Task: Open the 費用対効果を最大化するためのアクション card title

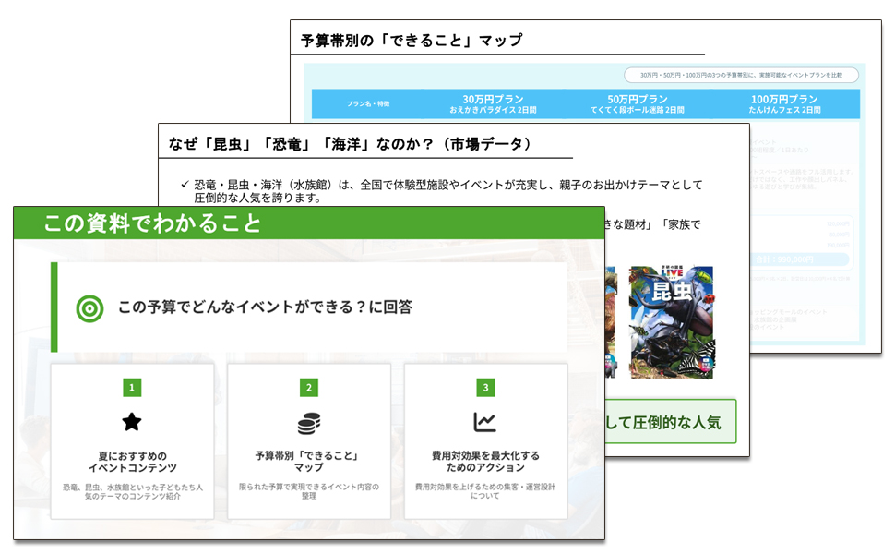Action: tap(485, 462)
